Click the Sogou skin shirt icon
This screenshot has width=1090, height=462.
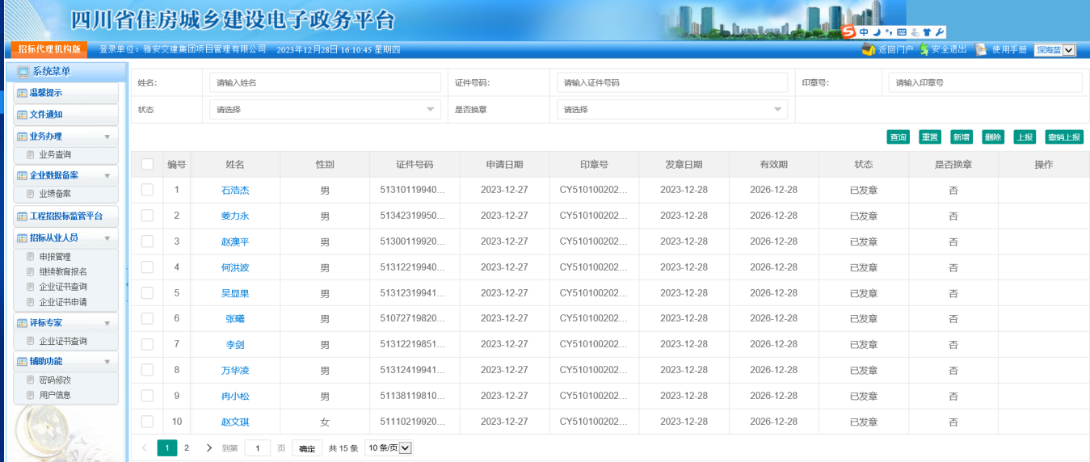927,32
